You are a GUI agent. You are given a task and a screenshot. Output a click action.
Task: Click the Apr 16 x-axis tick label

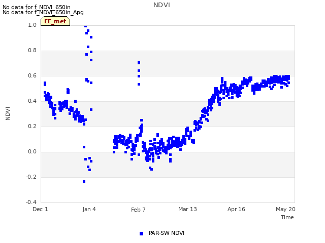pyautogui.click(x=236, y=209)
